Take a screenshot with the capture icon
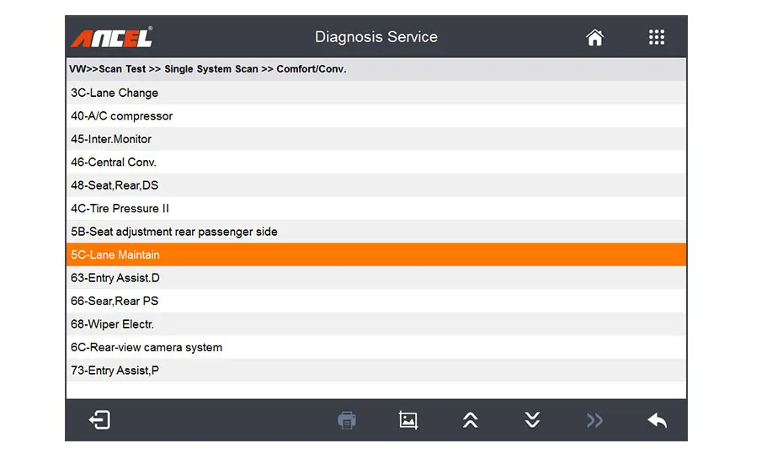The height and width of the screenshot is (454, 783). click(x=408, y=419)
